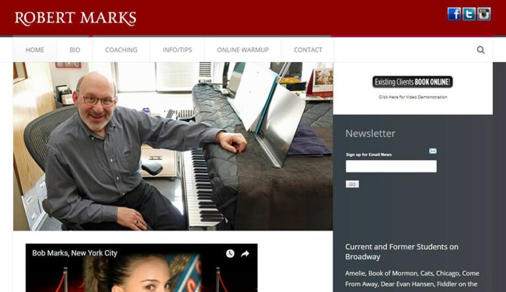Open the Facebook social icon

pyautogui.click(x=454, y=15)
